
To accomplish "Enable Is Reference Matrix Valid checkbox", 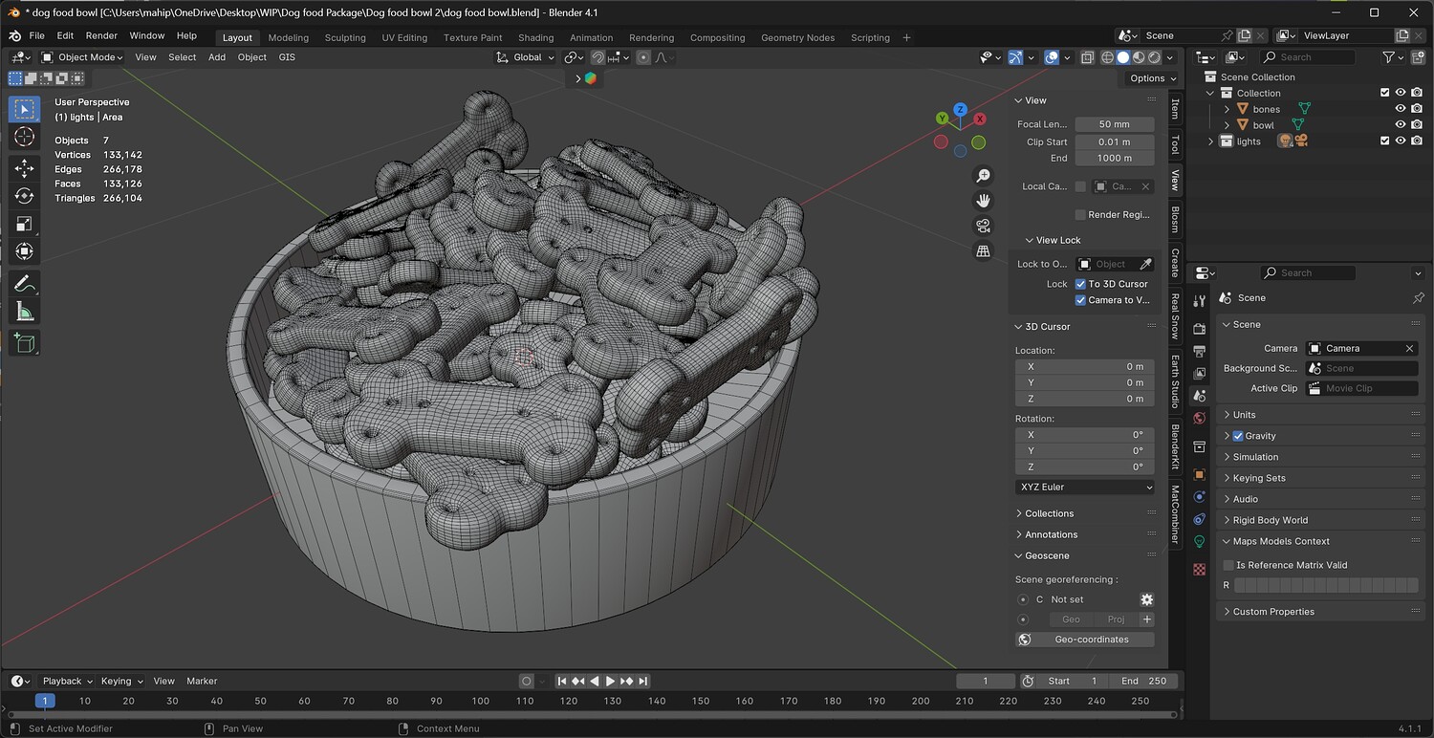I will 1228,565.
